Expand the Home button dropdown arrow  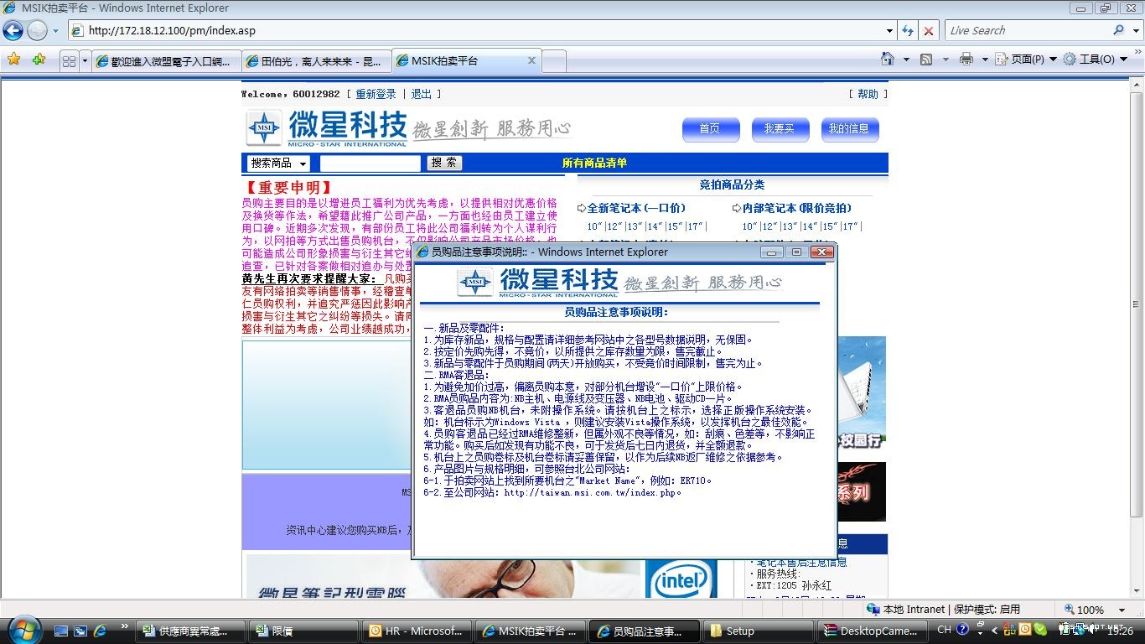[906, 60]
